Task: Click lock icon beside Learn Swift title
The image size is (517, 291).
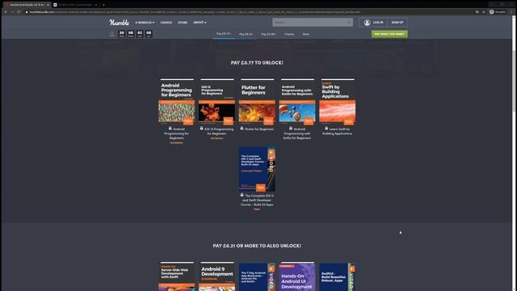Action: (x=326, y=129)
